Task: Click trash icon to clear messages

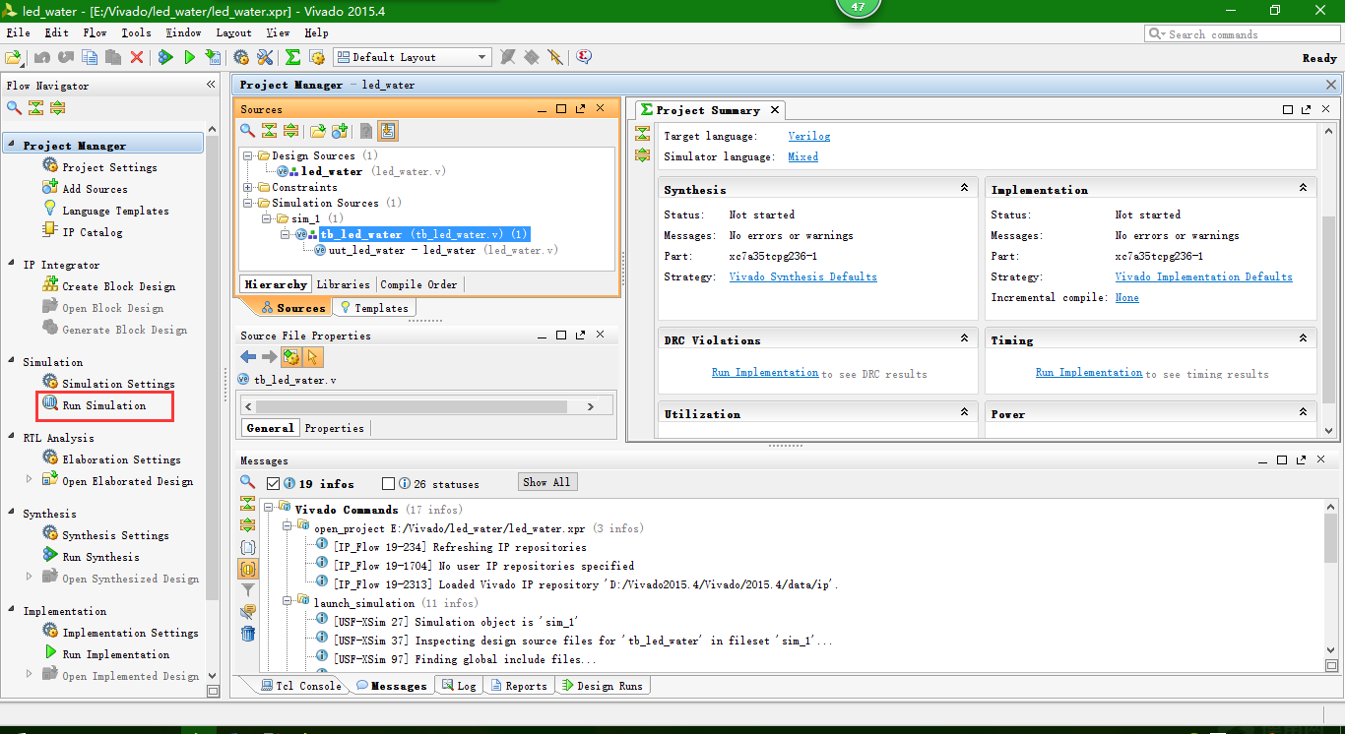Action: tap(248, 634)
